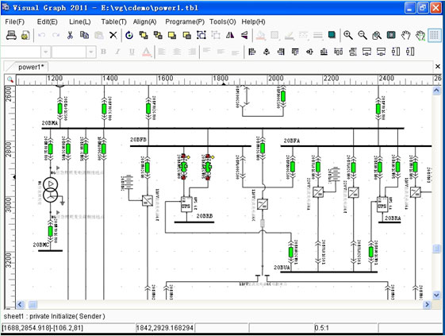
Task: Click the first same width icon
Action: pyautogui.click(x=367, y=52)
